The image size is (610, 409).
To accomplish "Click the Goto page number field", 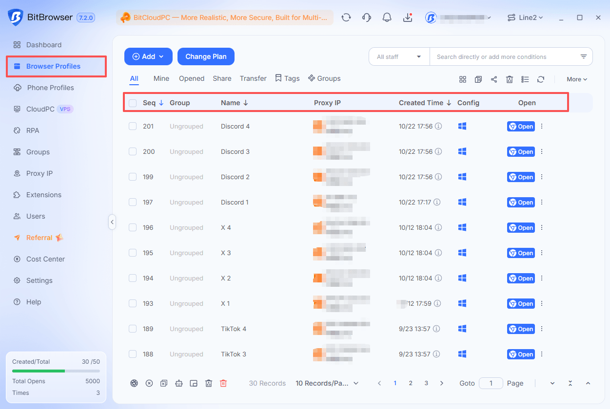I will tap(491, 383).
